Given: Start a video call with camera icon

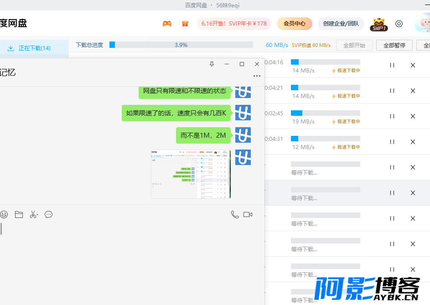Looking at the screenshot, I should (248, 214).
